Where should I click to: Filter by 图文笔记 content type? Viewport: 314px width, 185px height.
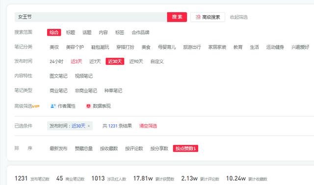pos(58,76)
